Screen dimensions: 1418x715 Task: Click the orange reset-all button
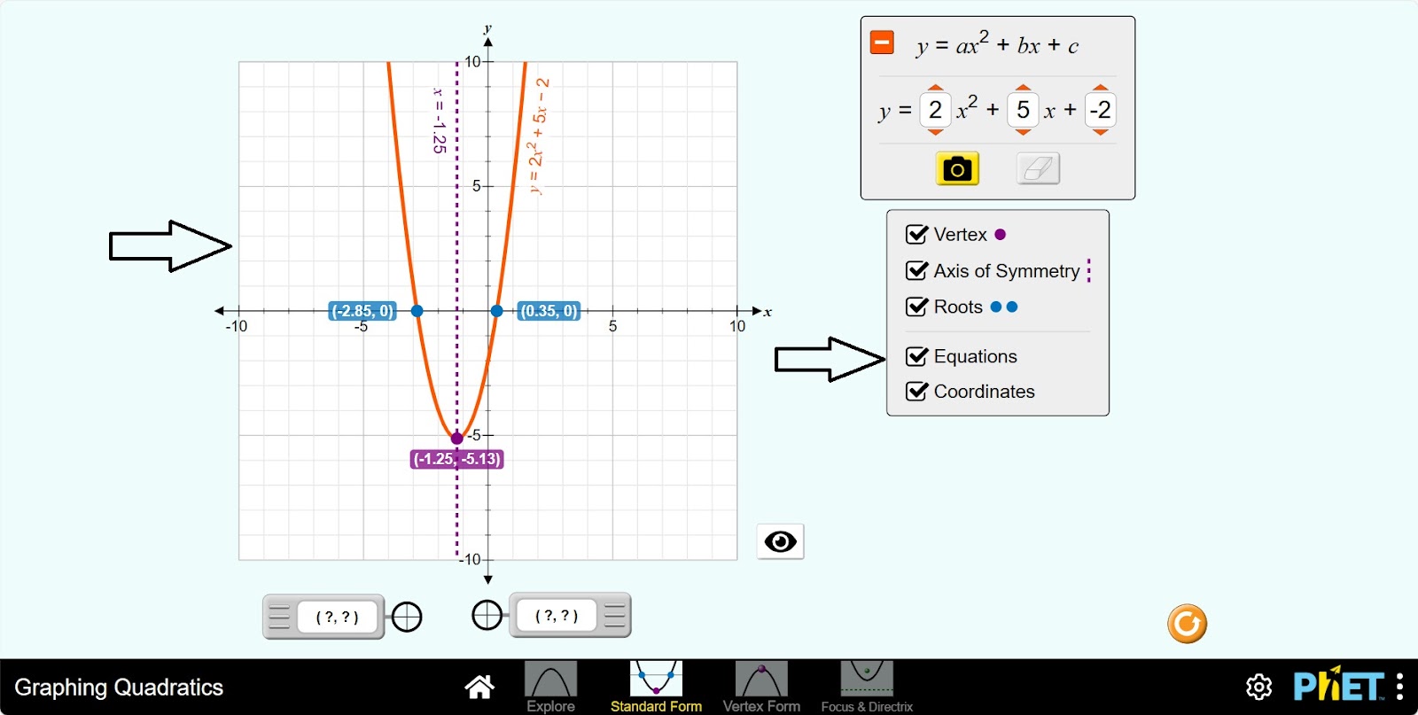click(x=1187, y=624)
